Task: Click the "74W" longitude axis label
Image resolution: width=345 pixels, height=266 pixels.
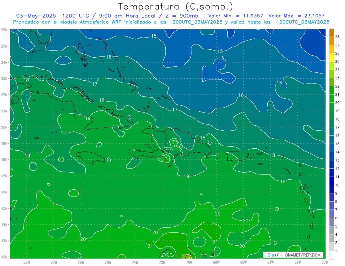Action: [x=135, y=262]
